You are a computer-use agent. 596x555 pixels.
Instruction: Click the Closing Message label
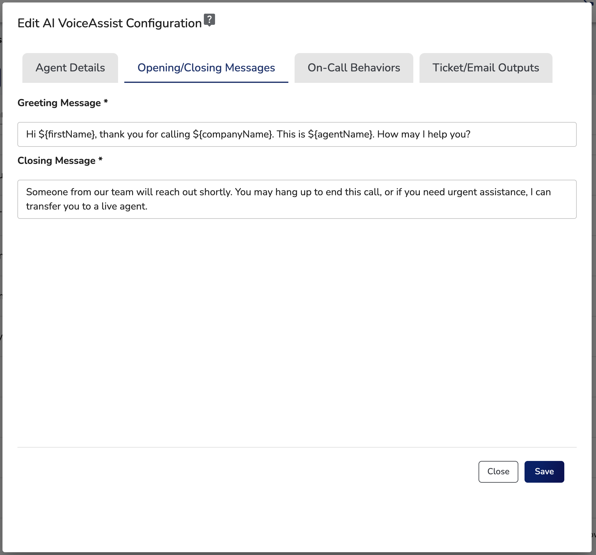(x=60, y=160)
